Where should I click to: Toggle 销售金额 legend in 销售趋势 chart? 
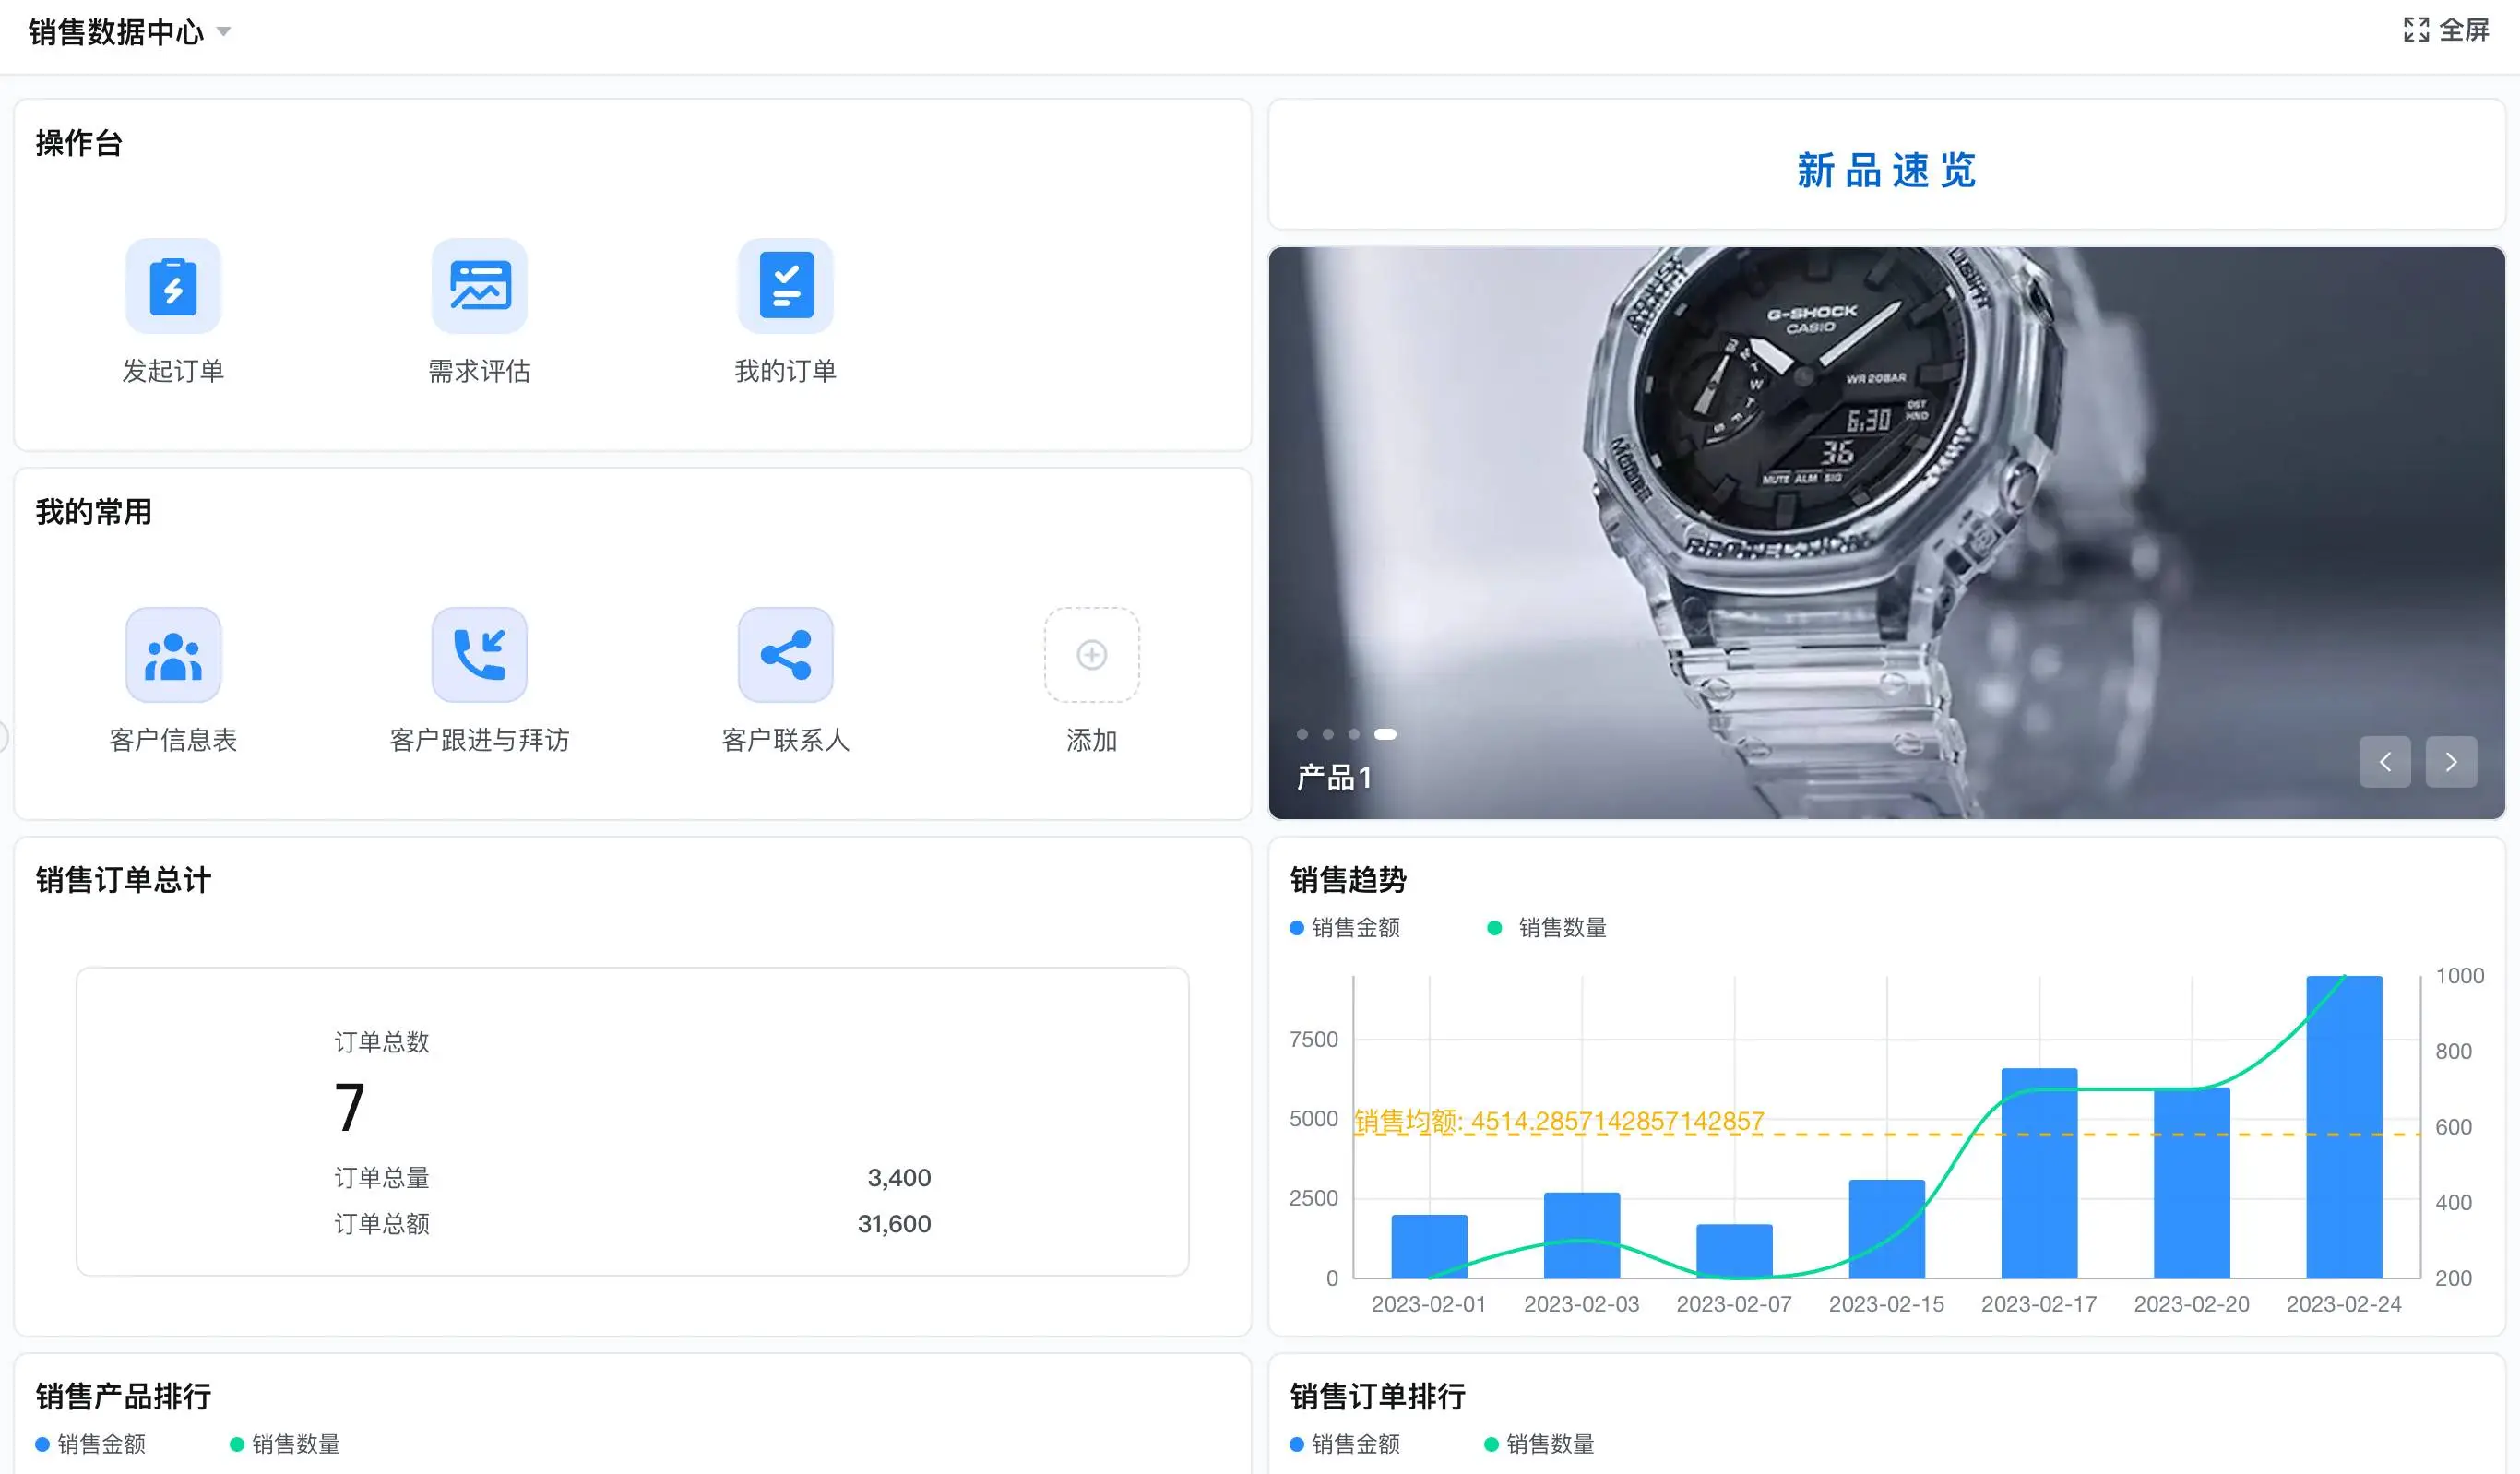[1345, 928]
